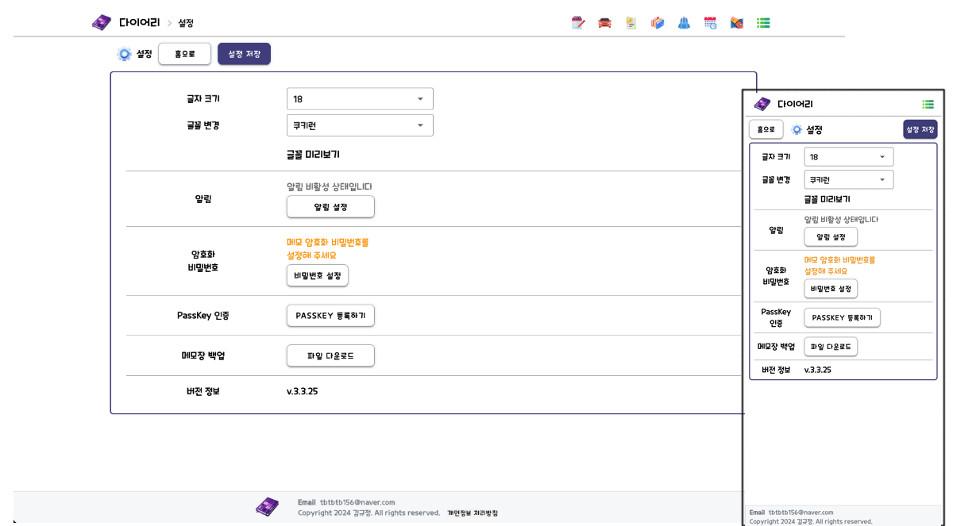The width and height of the screenshot is (953, 526).
Task: Click 다이어리 title in the top header
Action: [x=140, y=23]
